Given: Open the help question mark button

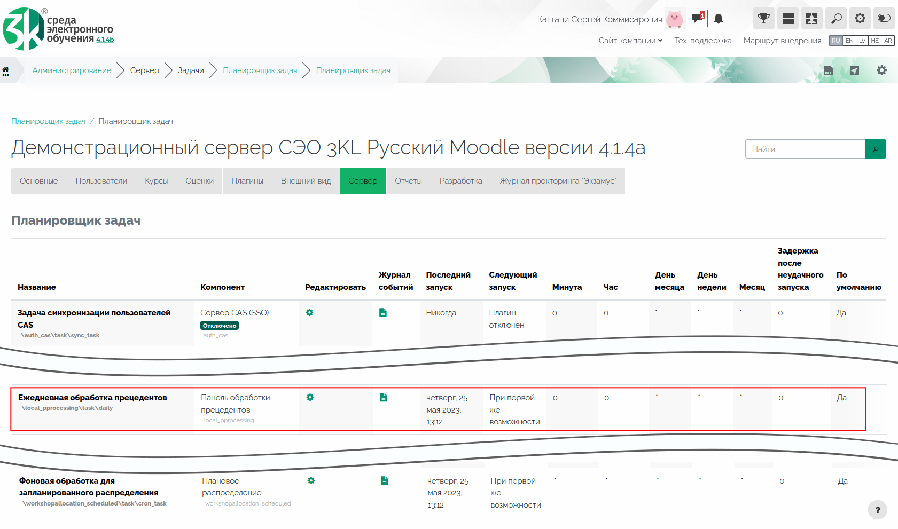Looking at the screenshot, I should (x=878, y=510).
